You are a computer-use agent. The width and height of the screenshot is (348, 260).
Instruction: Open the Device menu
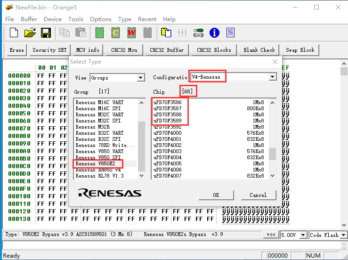pyautogui.click(x=53, y=19)
